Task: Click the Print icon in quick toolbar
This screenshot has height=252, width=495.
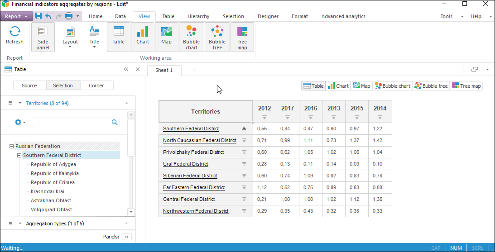Action: [x=69, y=16]
